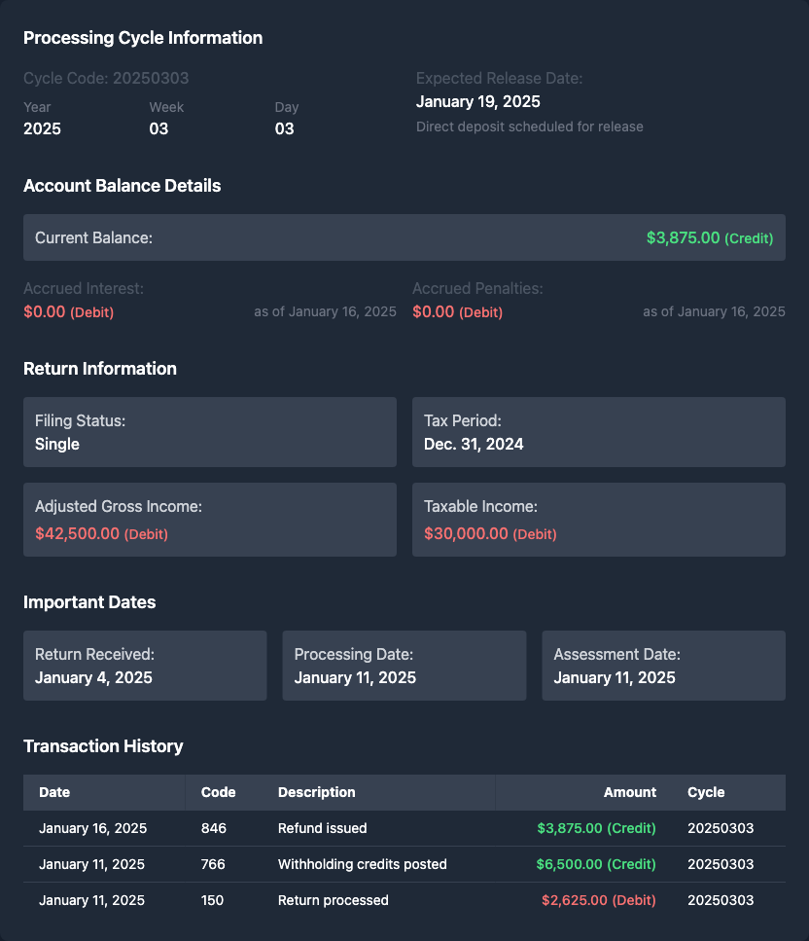This screenshot has width=809, height=941.
Task: Open the Tax Period card
Action: coord(598,432)
